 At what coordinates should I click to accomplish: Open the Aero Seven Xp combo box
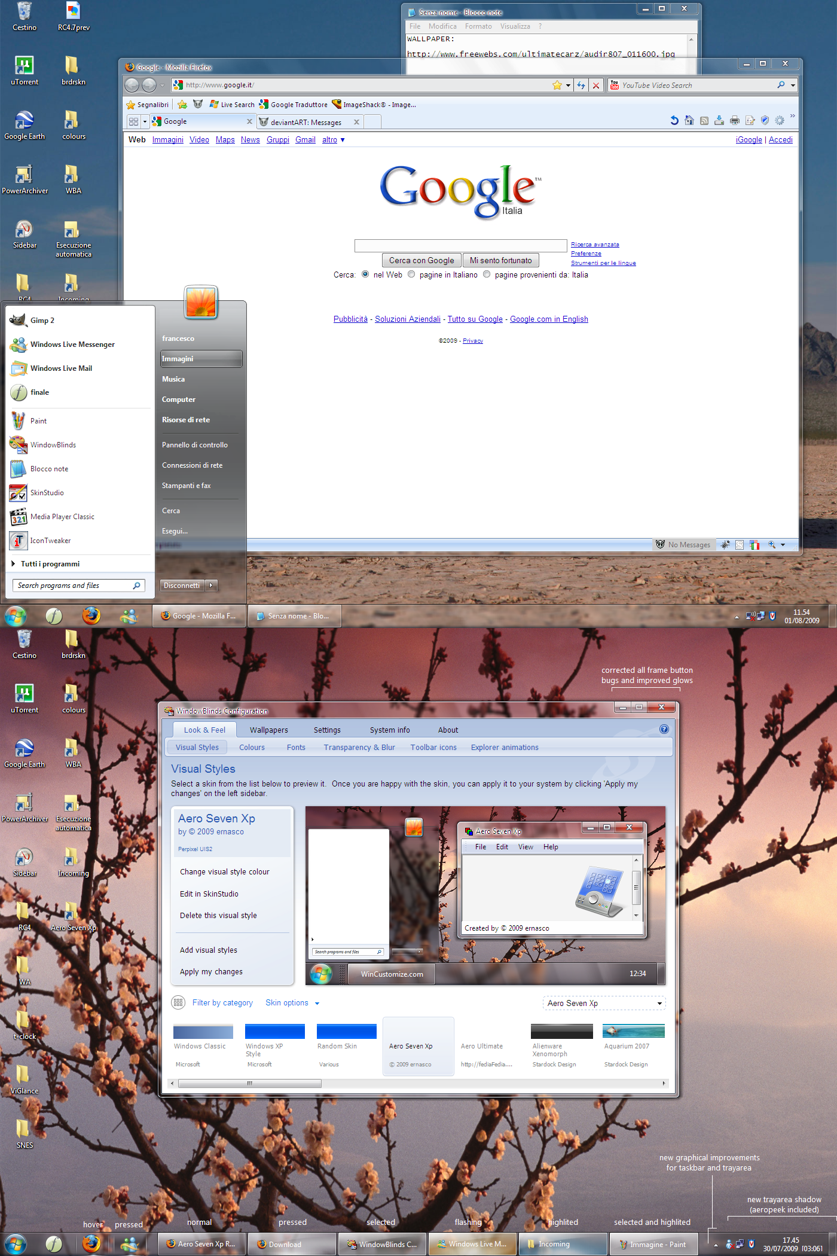[x=604, y=1003]
